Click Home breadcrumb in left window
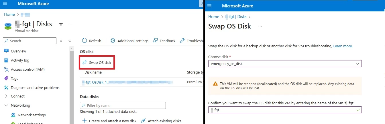 click(x=9, y=14)
